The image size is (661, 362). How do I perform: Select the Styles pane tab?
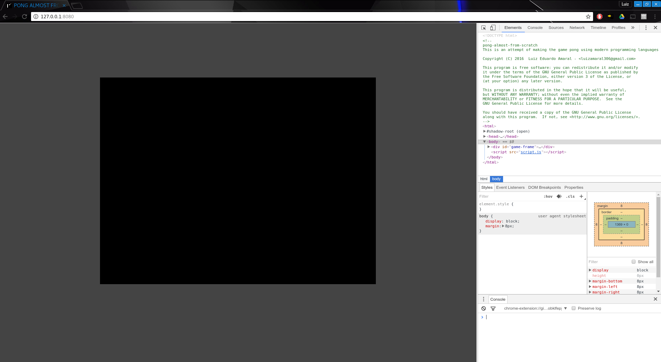point(487,187)
